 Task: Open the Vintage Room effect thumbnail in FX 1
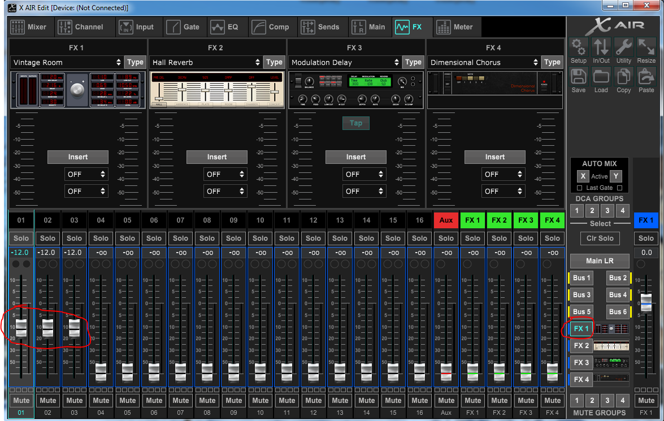point(78,90)
